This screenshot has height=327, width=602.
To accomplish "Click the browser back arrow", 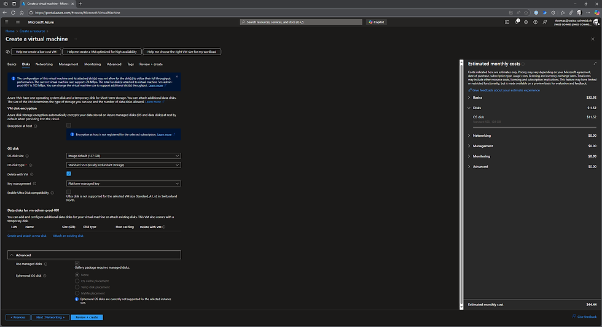I will pyautogui.click(x=5, y=13).
